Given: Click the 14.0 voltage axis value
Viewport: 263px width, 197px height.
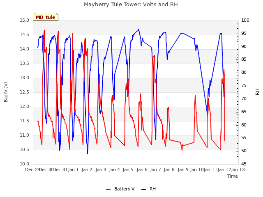Looking at the screenshot, I should pyautogui.click(x=24, y=49).
